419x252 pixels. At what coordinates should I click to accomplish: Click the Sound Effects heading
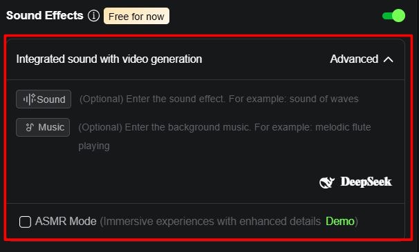point(45,15)
